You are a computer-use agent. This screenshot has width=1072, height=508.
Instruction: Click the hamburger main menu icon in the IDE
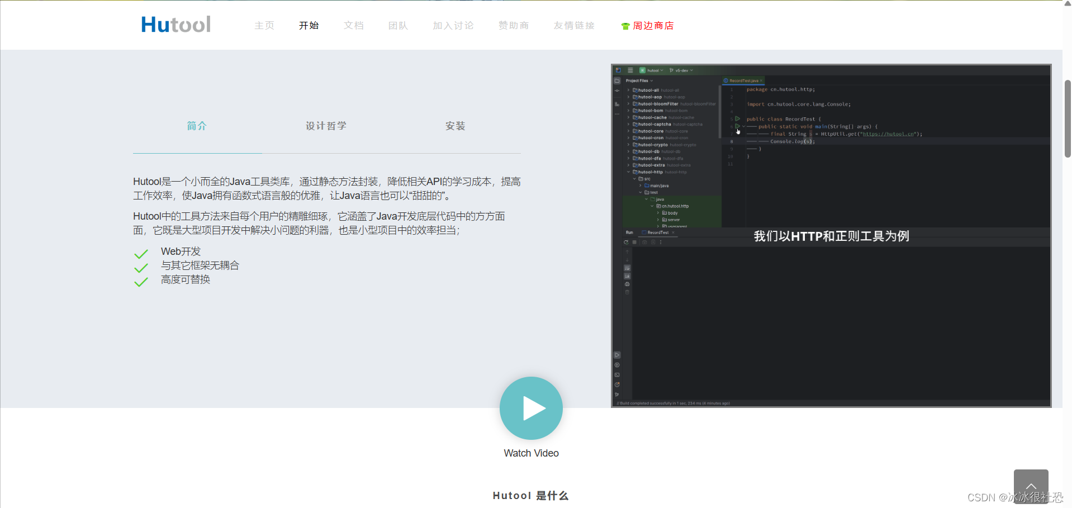click(630, 70)
